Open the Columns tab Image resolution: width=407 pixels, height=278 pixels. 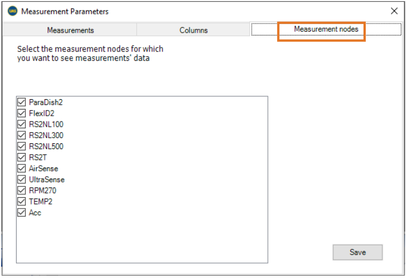click(193, 30)
